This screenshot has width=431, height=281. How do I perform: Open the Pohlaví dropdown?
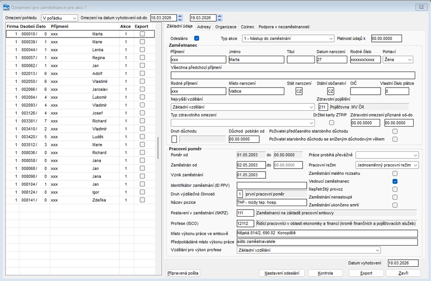(398, 60)
